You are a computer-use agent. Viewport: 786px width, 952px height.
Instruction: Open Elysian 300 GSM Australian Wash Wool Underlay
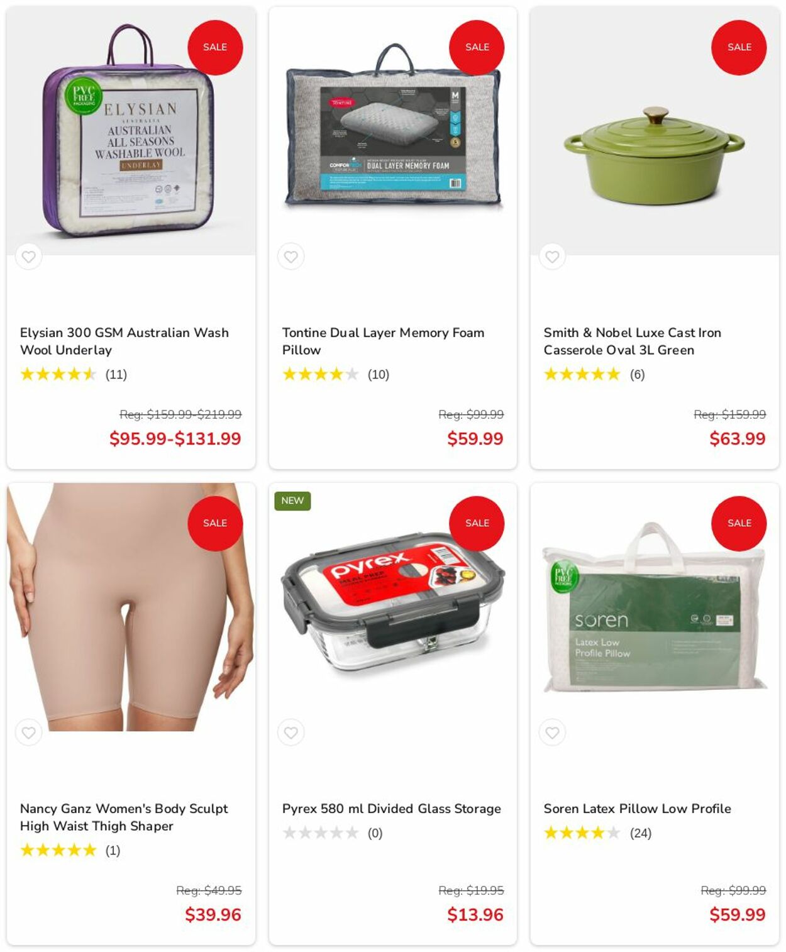pyautogui.click(x=125, y=341)
